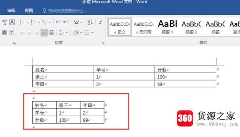Screen dimensions: 240x137
Task: Click 学号 cell in lower table
Action: click(44, 112)
